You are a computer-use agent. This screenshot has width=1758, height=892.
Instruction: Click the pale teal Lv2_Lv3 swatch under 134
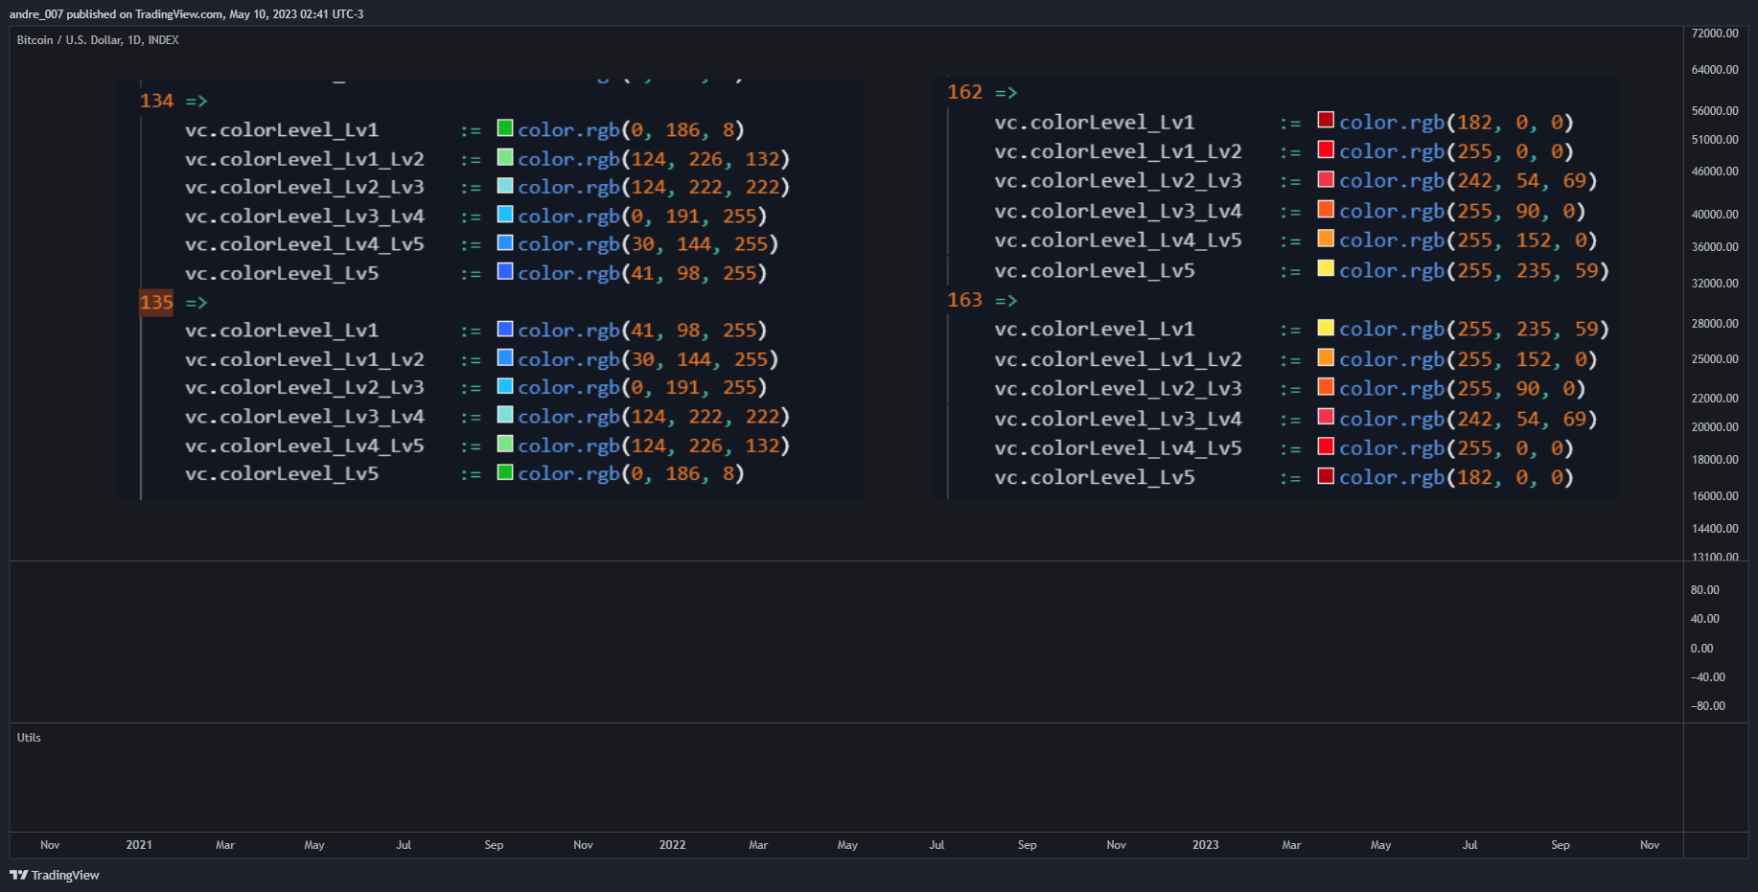pos(505,186)
